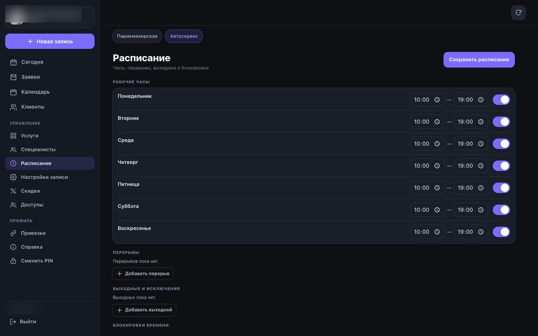
Task: Open Настройки записи page
Action: [x=49, y=177]
